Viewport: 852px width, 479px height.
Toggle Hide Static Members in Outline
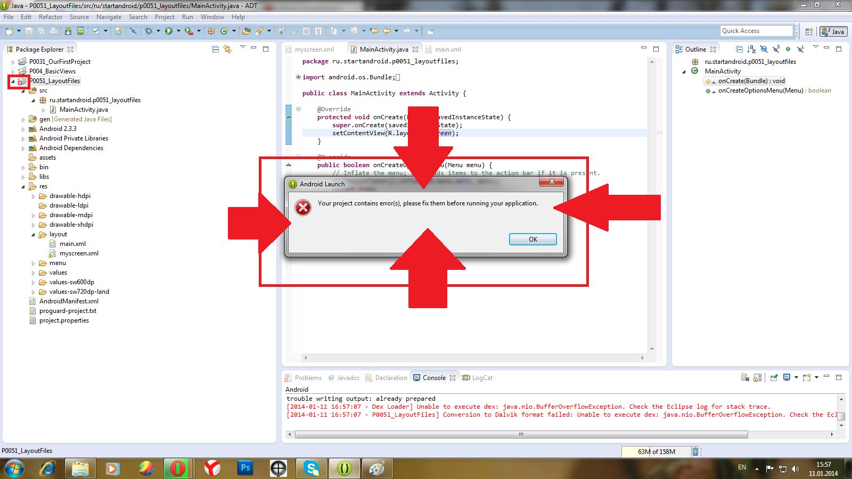tap(776, 49)
